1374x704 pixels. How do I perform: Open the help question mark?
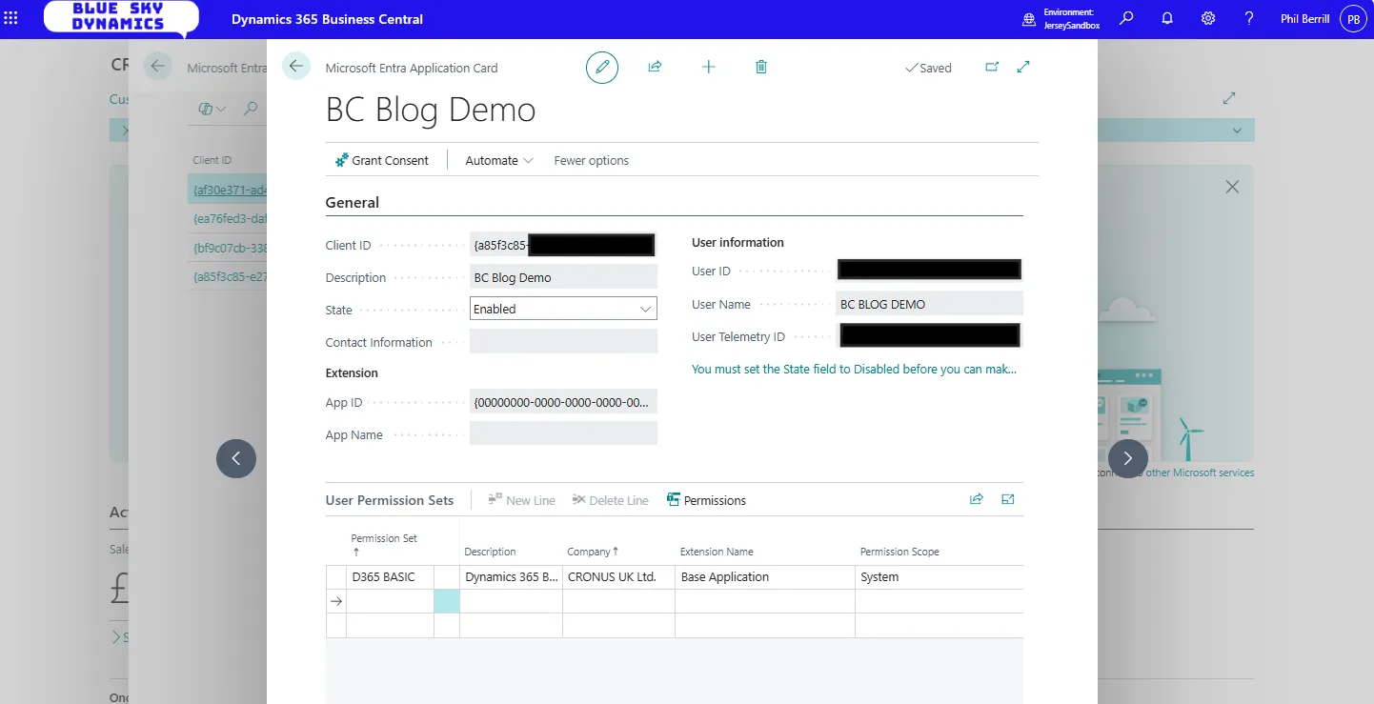tap(1249, 18)
